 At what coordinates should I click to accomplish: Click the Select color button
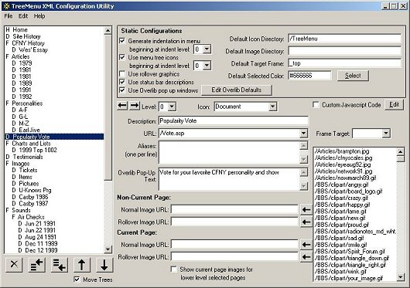pos(353,76)
